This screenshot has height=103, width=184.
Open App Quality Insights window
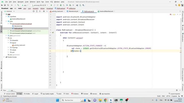point(47,94)
